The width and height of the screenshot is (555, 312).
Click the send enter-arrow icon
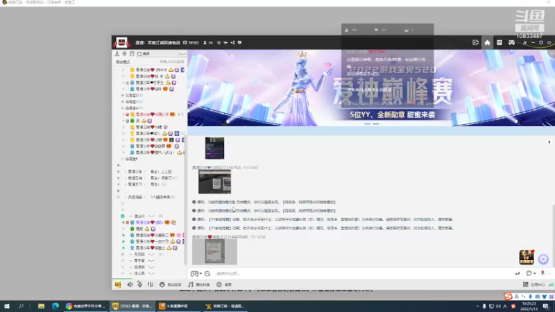click(x=517, y=273)
